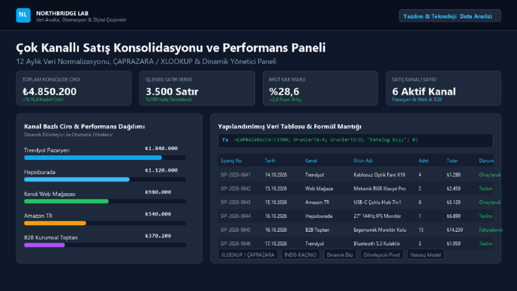Select the XLOOKUP / ÇAPRAZARA tag
The image size is (517, 291).
(248, 254)
